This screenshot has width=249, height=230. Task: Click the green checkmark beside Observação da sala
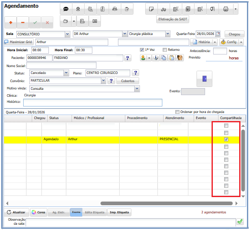tap(240, 221)
